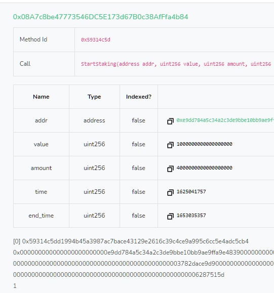Click the hex data ending 6287515d
Image resolution: width=274 pixels, height=293 pixels.
119,275
